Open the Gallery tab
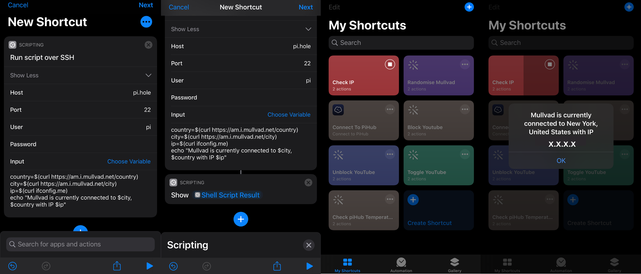Viewport: 641px width, 274px height. point(454,265)
